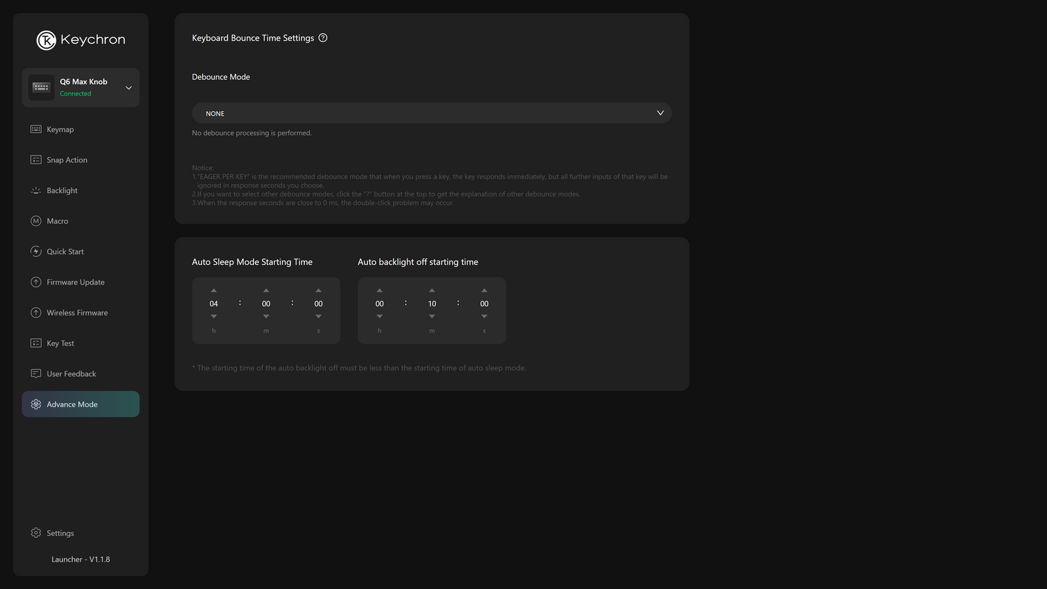The image size is (1047, 589).
Task: Open the Debounce Mode dropdown showing NONE
Action: click(x=431, y=113)
